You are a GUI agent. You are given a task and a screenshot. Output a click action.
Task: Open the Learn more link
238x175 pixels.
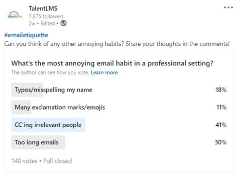click(104, 72)
